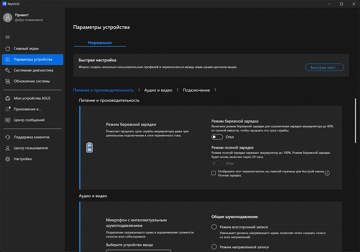This screenshot has height=252, width=360.
Task: Click the info icon near Полная зарядка
Action: coord(327,173)
